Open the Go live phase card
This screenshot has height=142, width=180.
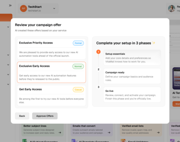pyautogui.click(x=132, y=94)
